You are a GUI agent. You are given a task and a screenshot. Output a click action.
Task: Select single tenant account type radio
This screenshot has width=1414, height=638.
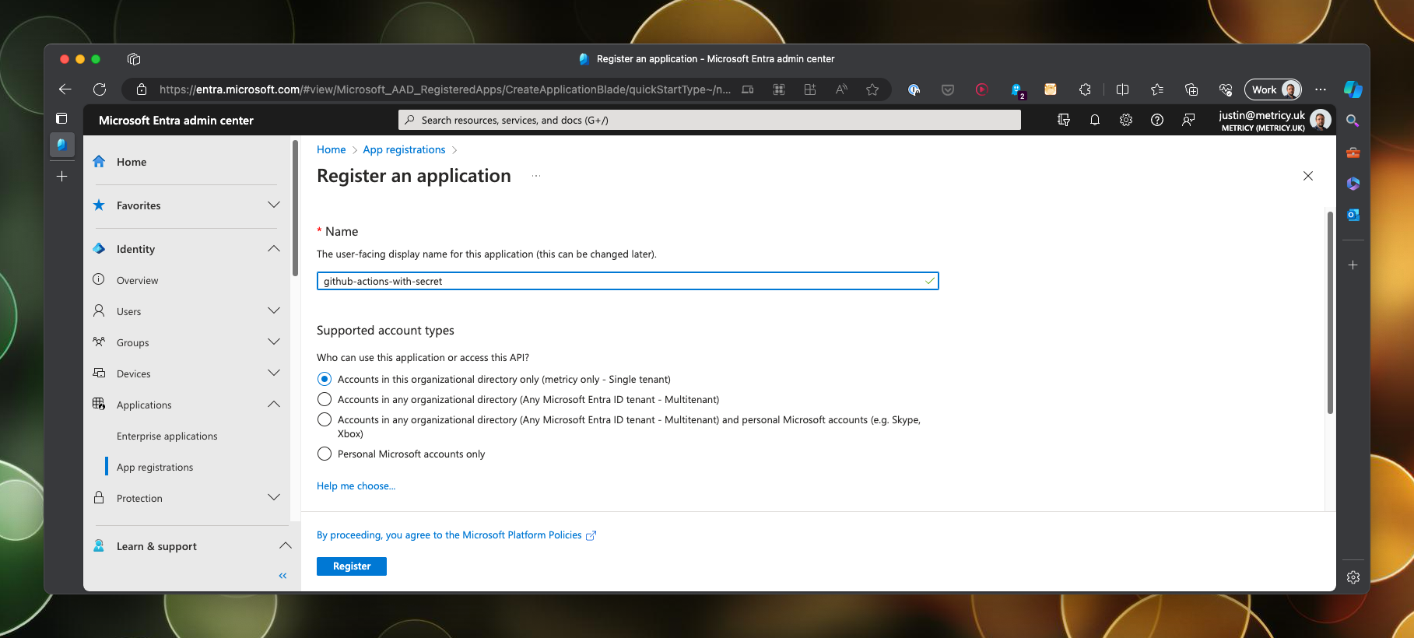pos(325,379)
